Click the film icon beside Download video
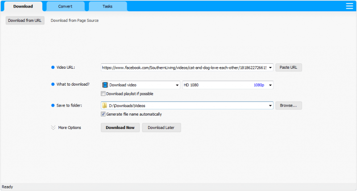 tap(105, 85)
